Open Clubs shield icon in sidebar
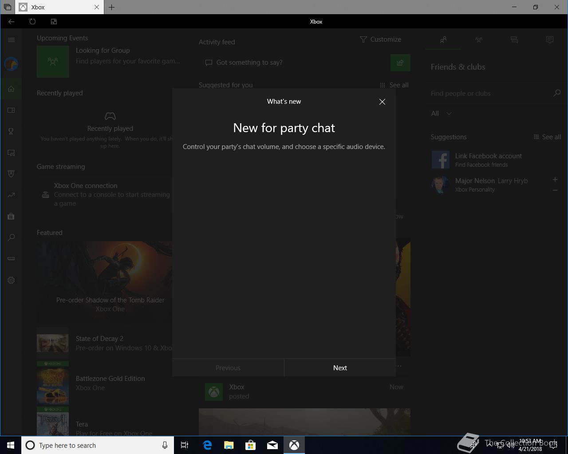Viewport: 568px width, 454px height. point(11,174)
